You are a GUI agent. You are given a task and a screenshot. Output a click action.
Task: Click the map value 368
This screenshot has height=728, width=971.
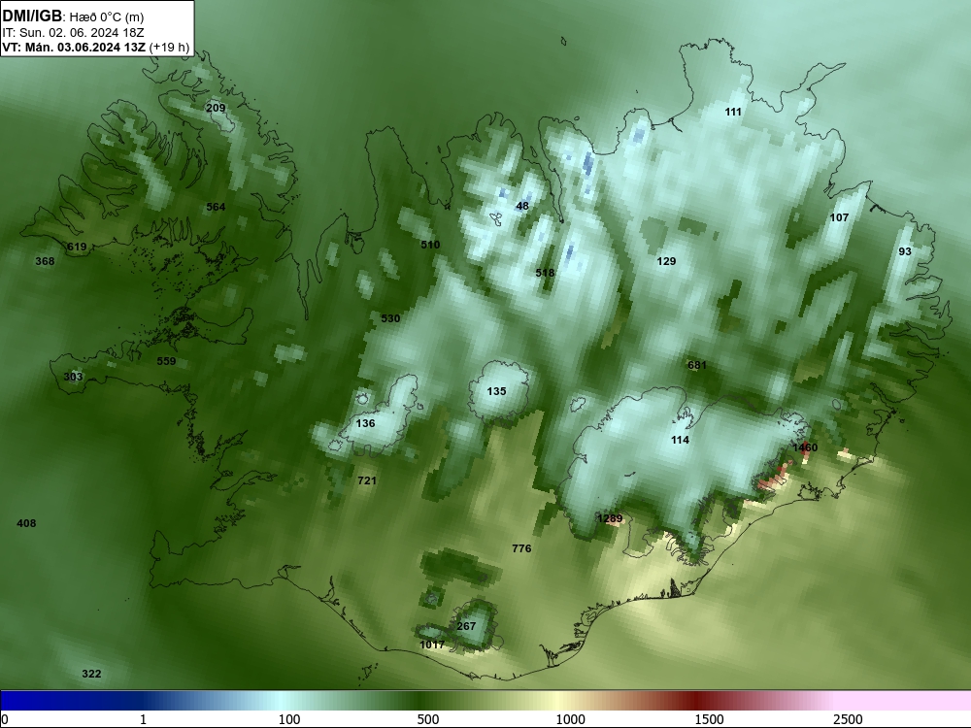click(45, 261)
